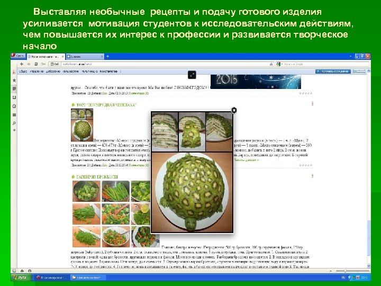This screenshot has width=381, height=286.
Task: Open the Windows Start button
Action: (21, 277)
